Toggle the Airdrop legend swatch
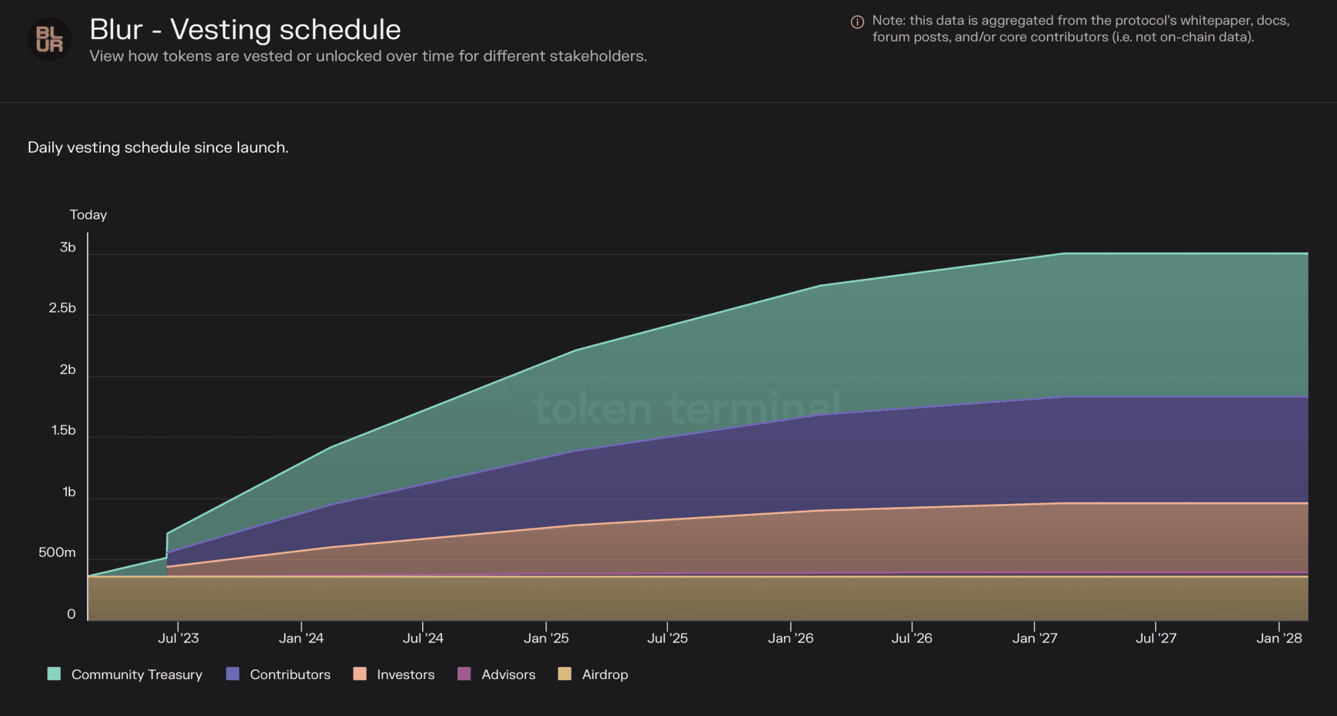This screenshot has height=716, width=1337. pyautogui.click(x=565, y=674)
